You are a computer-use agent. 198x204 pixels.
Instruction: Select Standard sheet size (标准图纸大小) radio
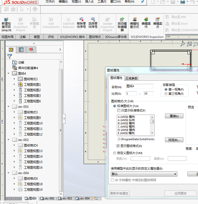point(115,106)
